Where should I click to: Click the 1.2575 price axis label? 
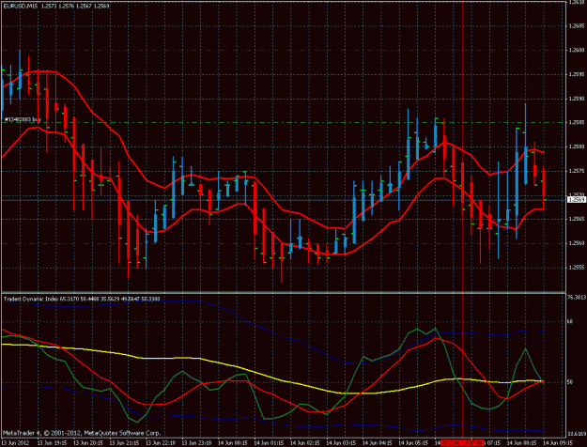576,171
